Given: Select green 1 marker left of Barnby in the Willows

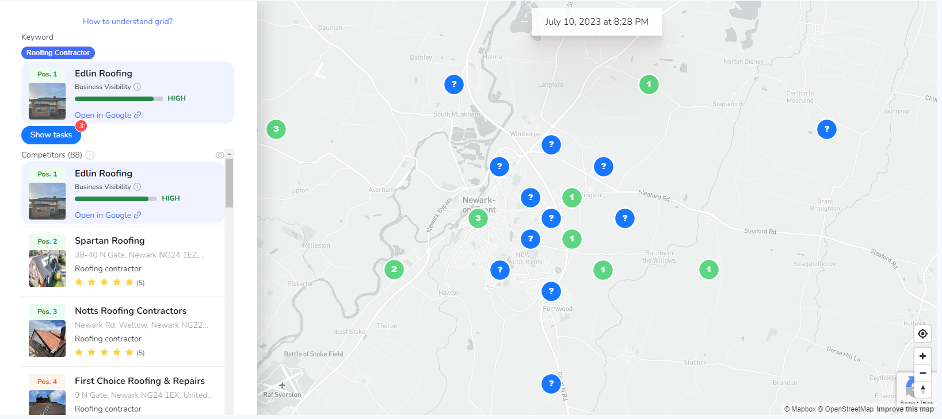Looking at the screenshot, I should point(603,270).
